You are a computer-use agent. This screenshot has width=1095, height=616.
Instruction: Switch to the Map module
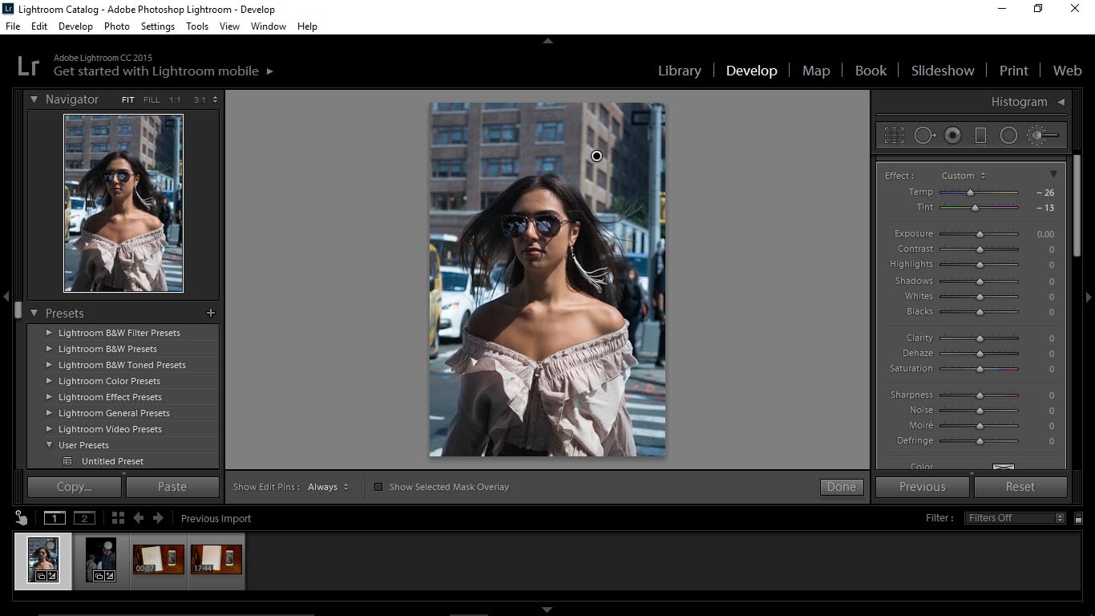pos(816,71)
